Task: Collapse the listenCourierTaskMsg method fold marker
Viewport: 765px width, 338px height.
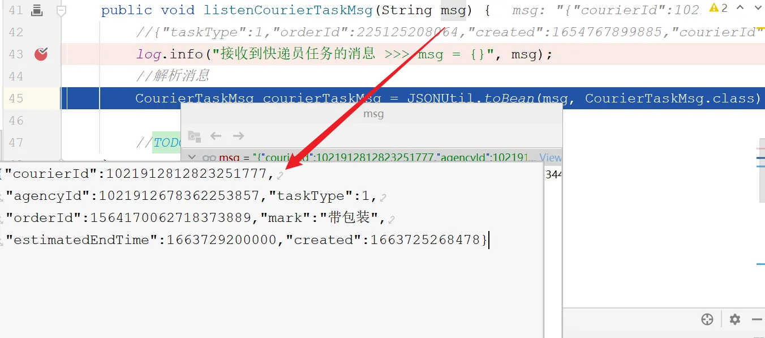Action: (x=61, y=10)
